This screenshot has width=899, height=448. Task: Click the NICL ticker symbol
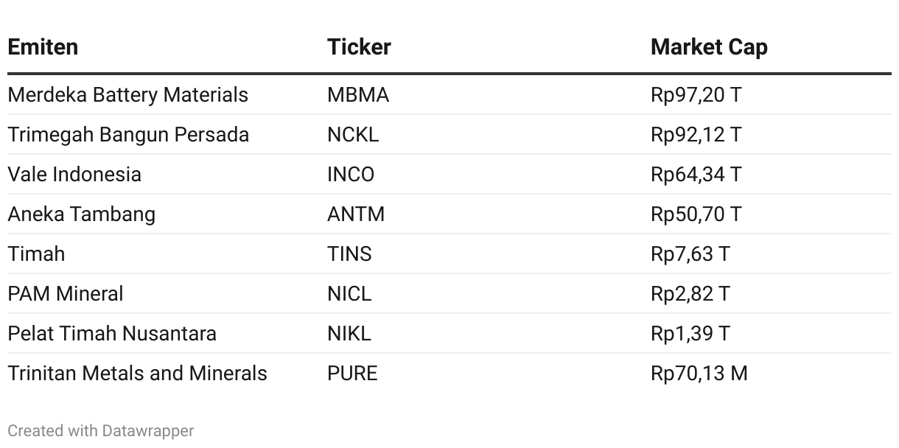click(349, 294)
